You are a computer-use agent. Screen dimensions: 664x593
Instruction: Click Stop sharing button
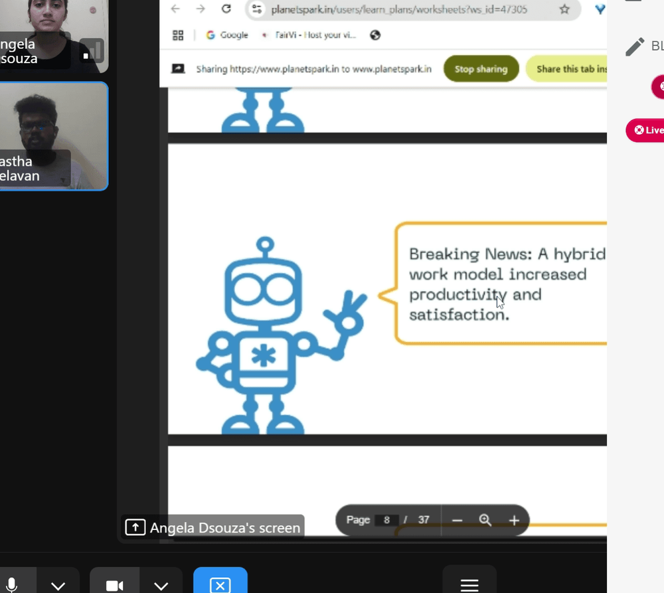481,69
